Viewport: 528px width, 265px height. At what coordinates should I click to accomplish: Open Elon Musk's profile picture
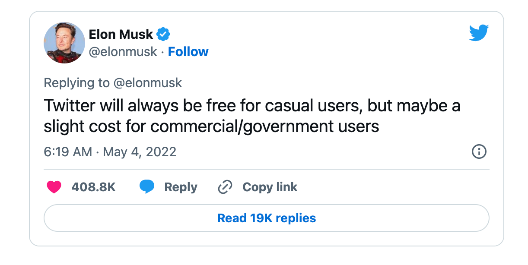[x=64, y=43]
